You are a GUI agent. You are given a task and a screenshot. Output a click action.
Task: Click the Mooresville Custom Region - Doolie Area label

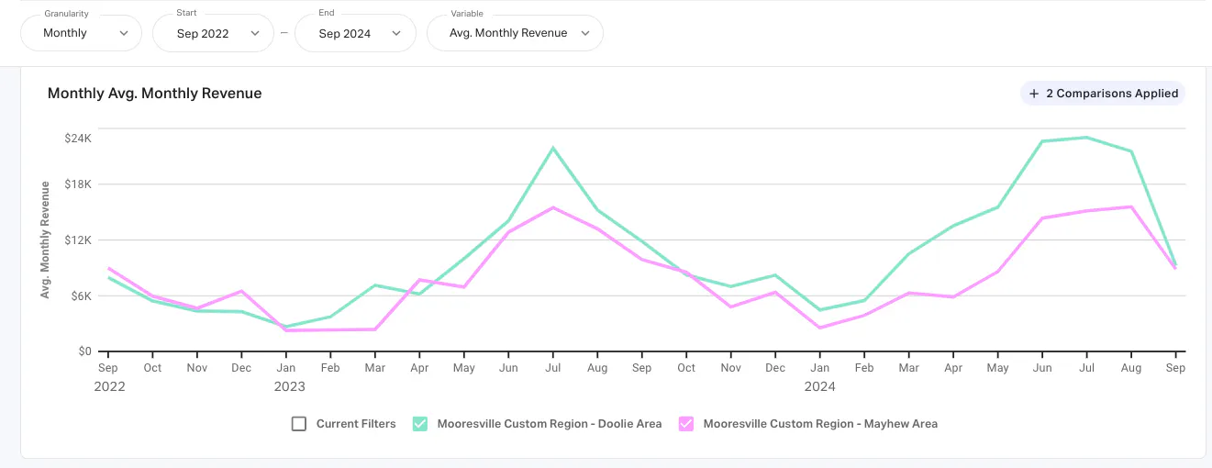click(x=550, y=424)
